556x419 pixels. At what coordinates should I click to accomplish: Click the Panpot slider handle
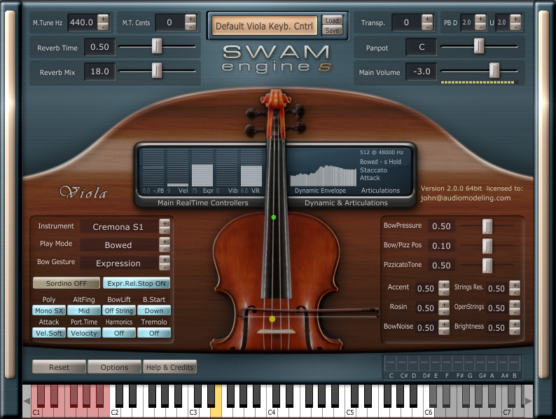[479, 46]
